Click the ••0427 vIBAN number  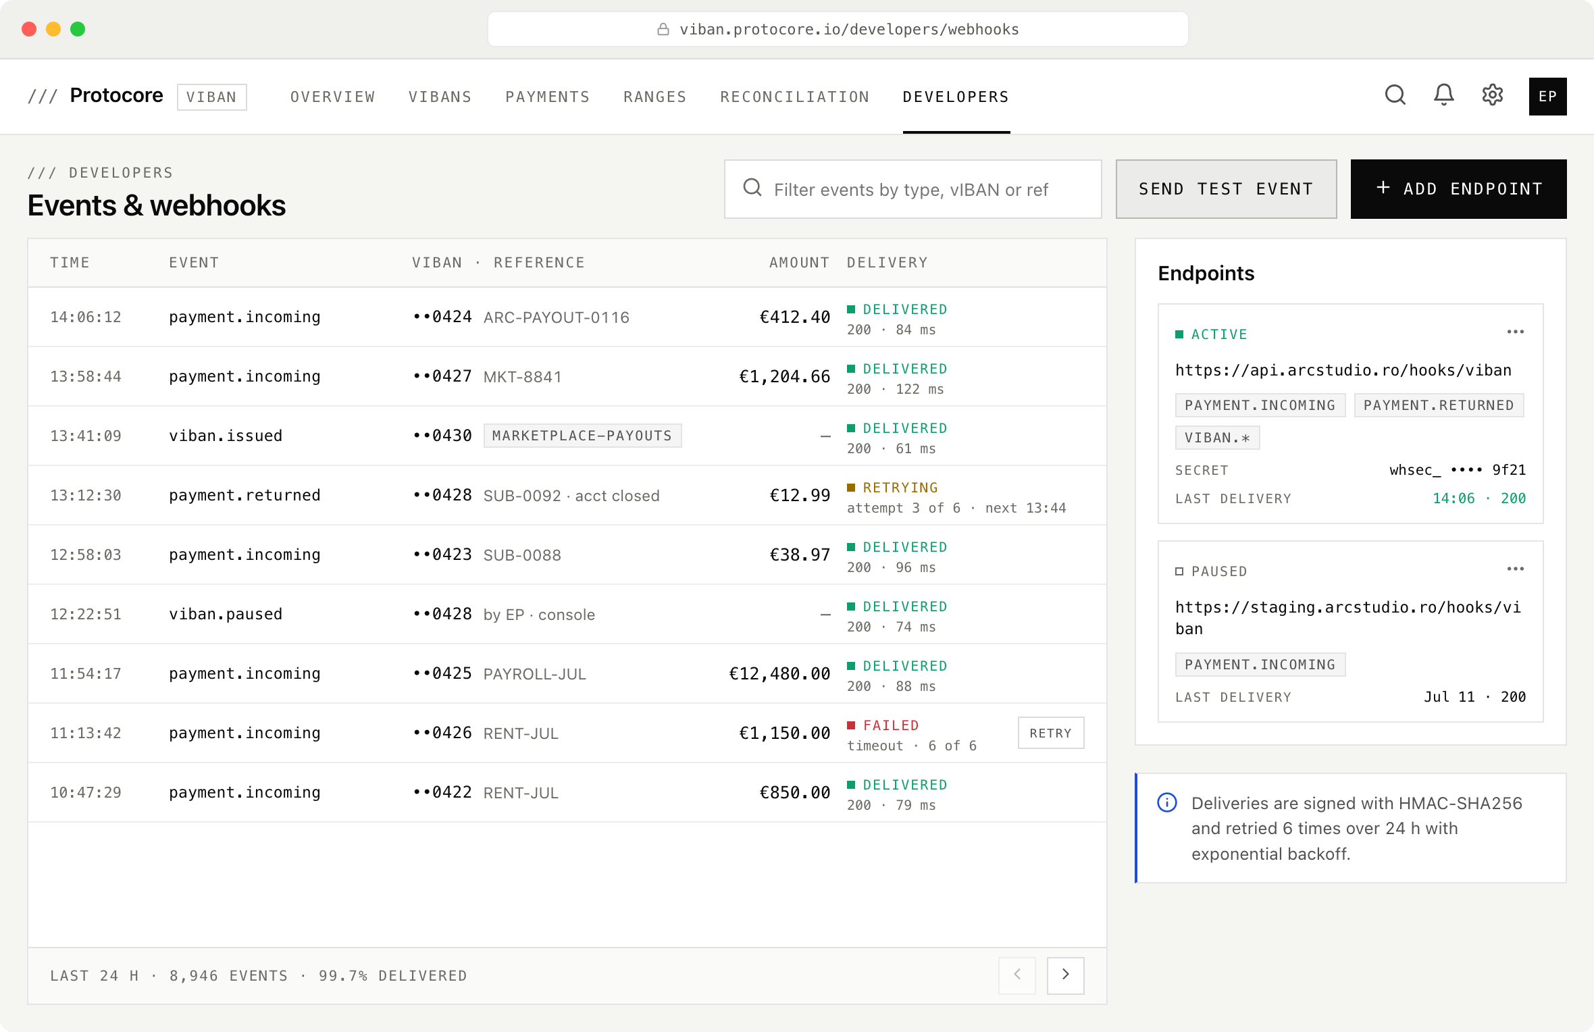point(442,376)
